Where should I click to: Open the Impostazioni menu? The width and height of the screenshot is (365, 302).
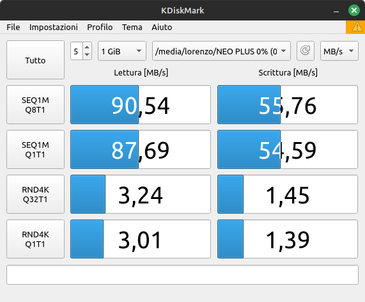click(x=54, y=28)
